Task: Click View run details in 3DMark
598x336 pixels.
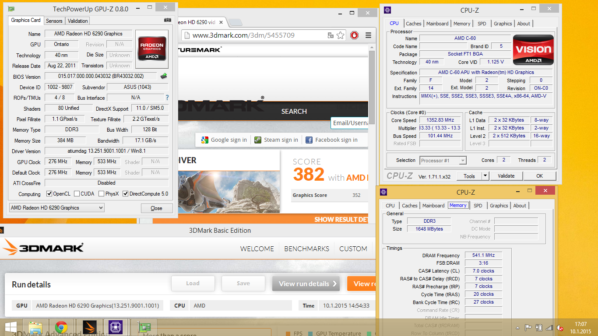Action: click(307, 283)
